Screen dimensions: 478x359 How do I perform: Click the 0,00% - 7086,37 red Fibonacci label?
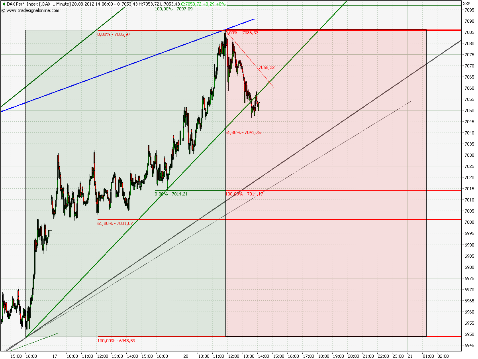click(x=243, y=34)
